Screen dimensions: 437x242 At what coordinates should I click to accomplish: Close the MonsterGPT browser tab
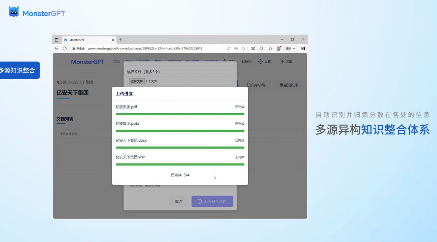(113, 40)
